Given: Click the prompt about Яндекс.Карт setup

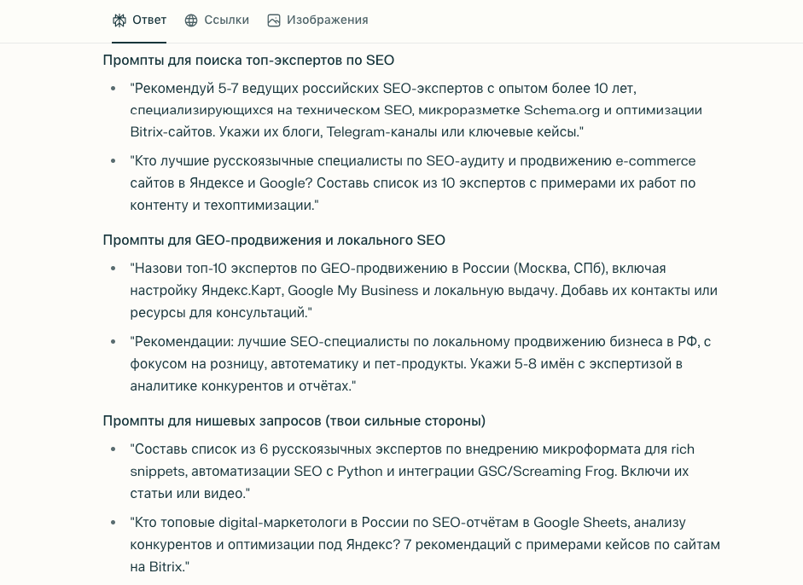Looking at the screenshot, I should pyautogui.click(x=424, y=290).
